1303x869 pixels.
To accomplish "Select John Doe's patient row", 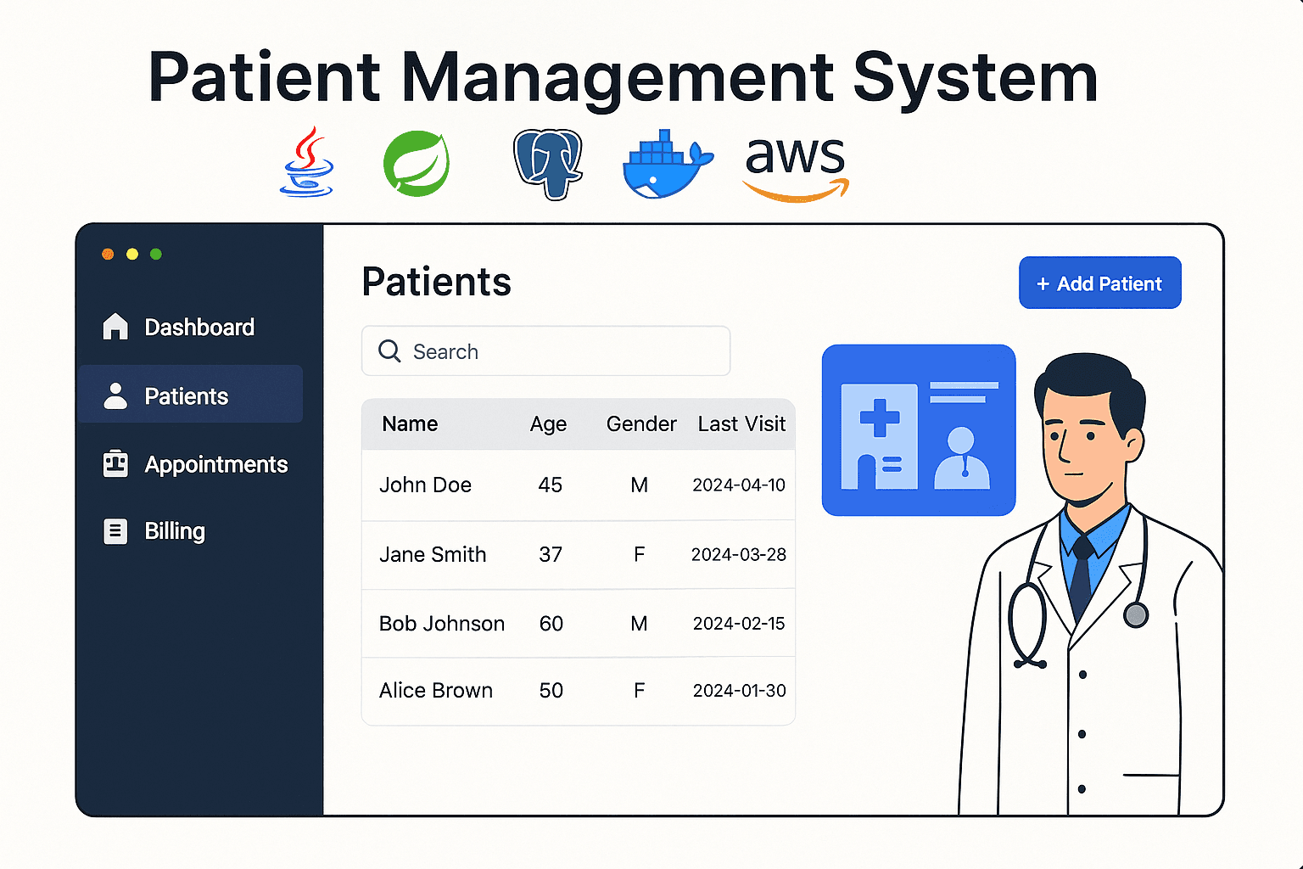I will (x=578, y=485).
